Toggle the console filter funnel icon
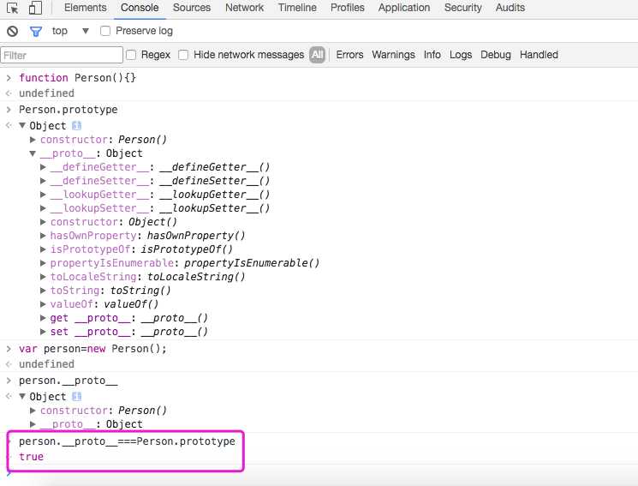Screen dimensions: 638x486 (36, 31)
